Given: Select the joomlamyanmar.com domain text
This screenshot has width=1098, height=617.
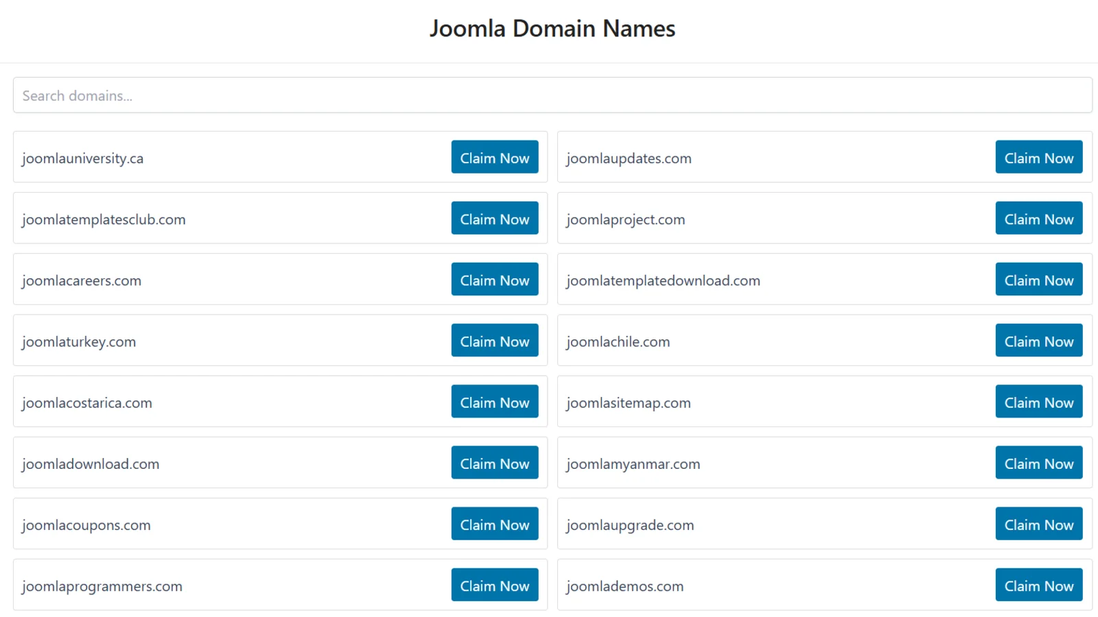Looking at the screenshot, I should (633, 464).
